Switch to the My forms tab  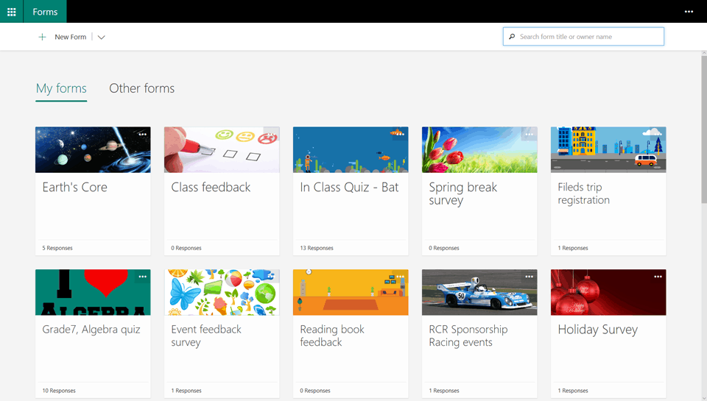(x=61, y=88)
